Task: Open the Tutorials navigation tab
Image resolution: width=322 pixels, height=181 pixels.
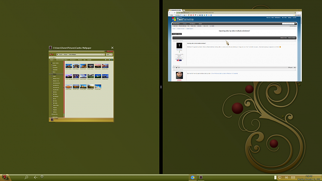Action: (x=192, y=24)
